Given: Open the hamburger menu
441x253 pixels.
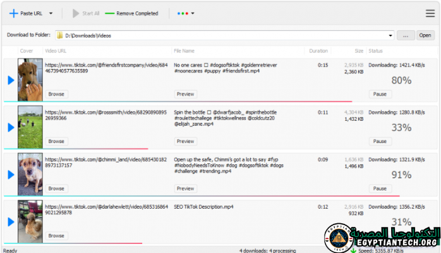Looking at the screenshot, I should point(430,13).
